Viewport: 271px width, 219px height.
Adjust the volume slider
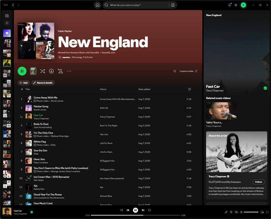click(x=251, y=212)
